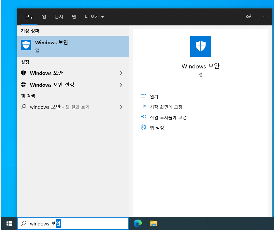The height and width of the screenshot is (230, 274).
Task: Open File Explorer from taskbar
Action: click(153, 223)
